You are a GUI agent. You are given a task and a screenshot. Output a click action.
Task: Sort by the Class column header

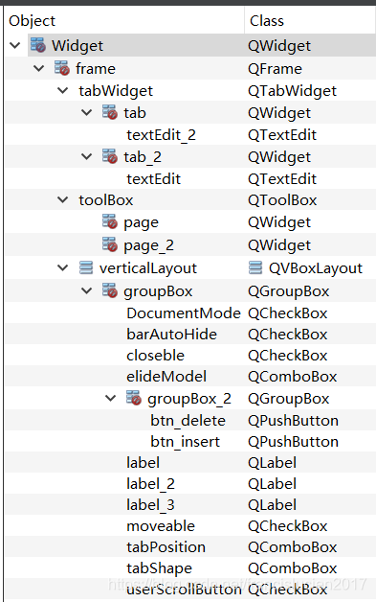(267, 21)
